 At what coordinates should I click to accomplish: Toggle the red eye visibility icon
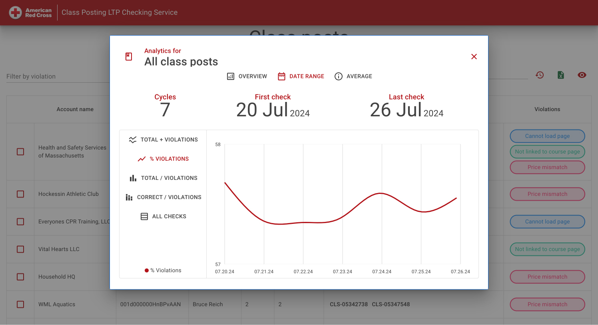click(582, 75)
